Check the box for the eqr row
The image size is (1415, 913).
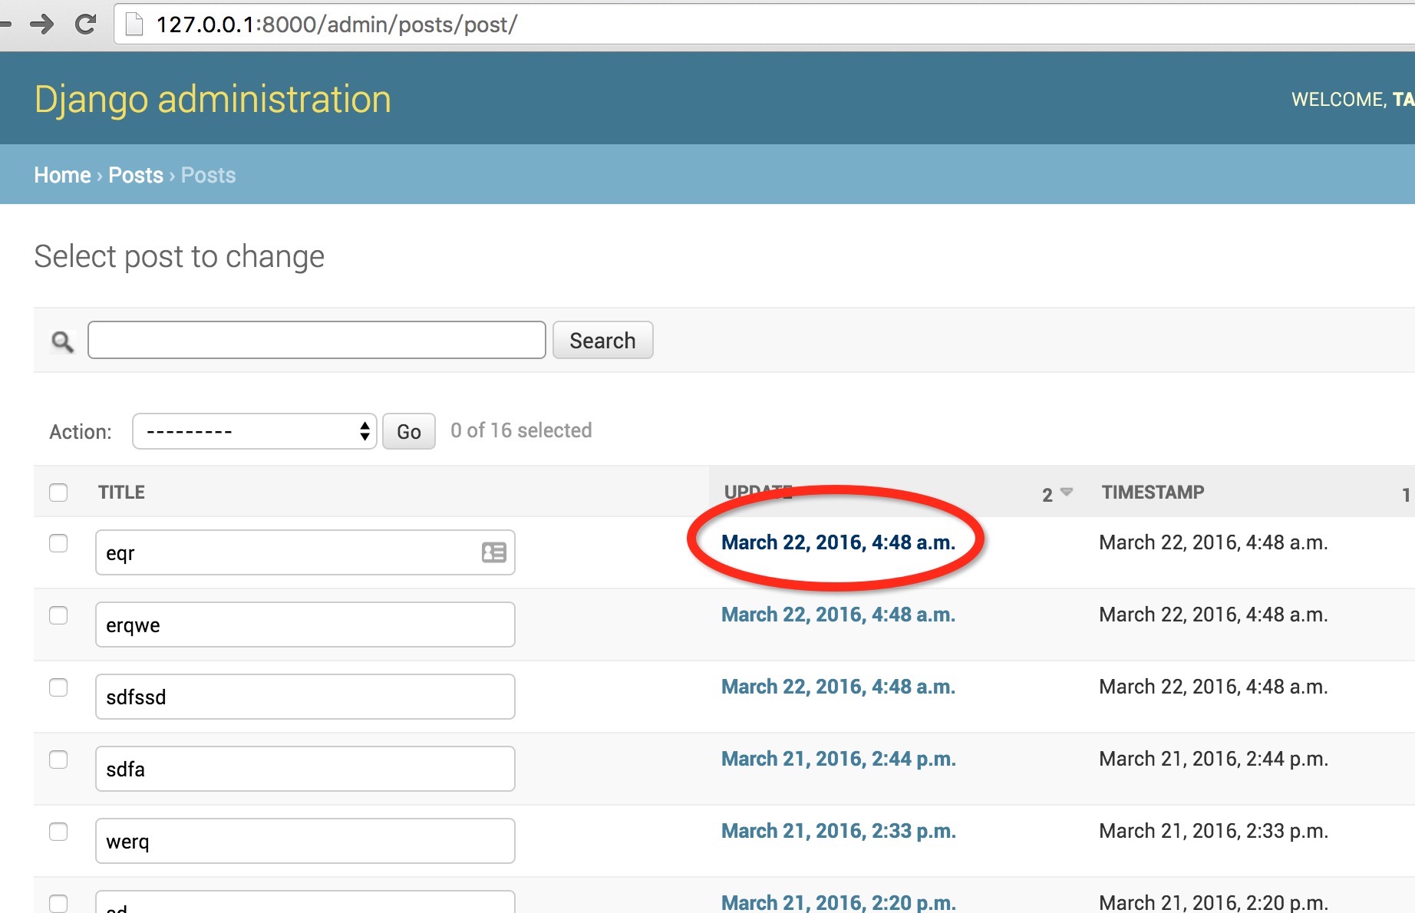tap(58, 543)
